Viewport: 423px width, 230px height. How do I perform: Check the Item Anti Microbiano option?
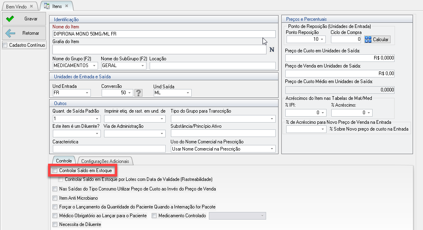pyautogui.click(x=55, y=198)
